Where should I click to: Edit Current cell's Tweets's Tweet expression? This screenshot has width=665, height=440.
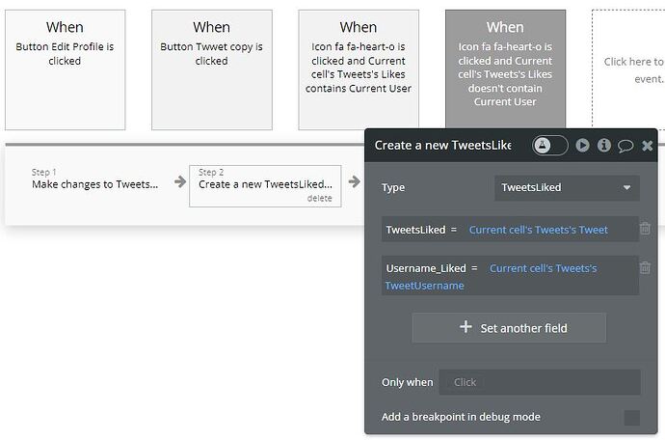coord(538,230)
